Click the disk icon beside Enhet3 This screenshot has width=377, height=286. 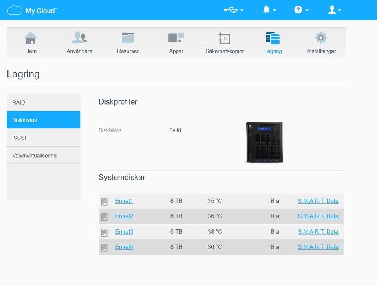pyautogui.click(x=104, y=232)
